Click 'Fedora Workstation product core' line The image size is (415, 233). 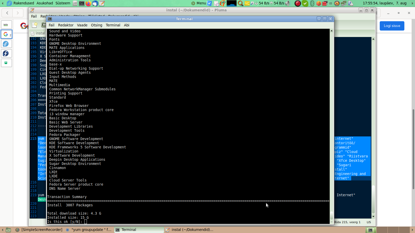point(81,110)
